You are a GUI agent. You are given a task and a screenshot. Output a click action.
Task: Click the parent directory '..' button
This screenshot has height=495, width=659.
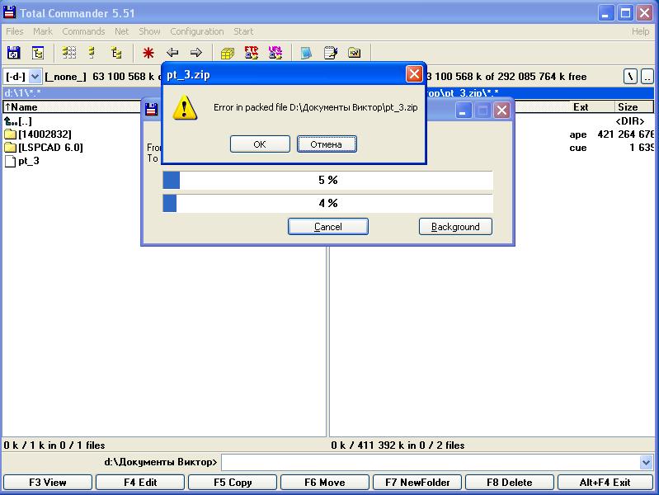(647, 77)
